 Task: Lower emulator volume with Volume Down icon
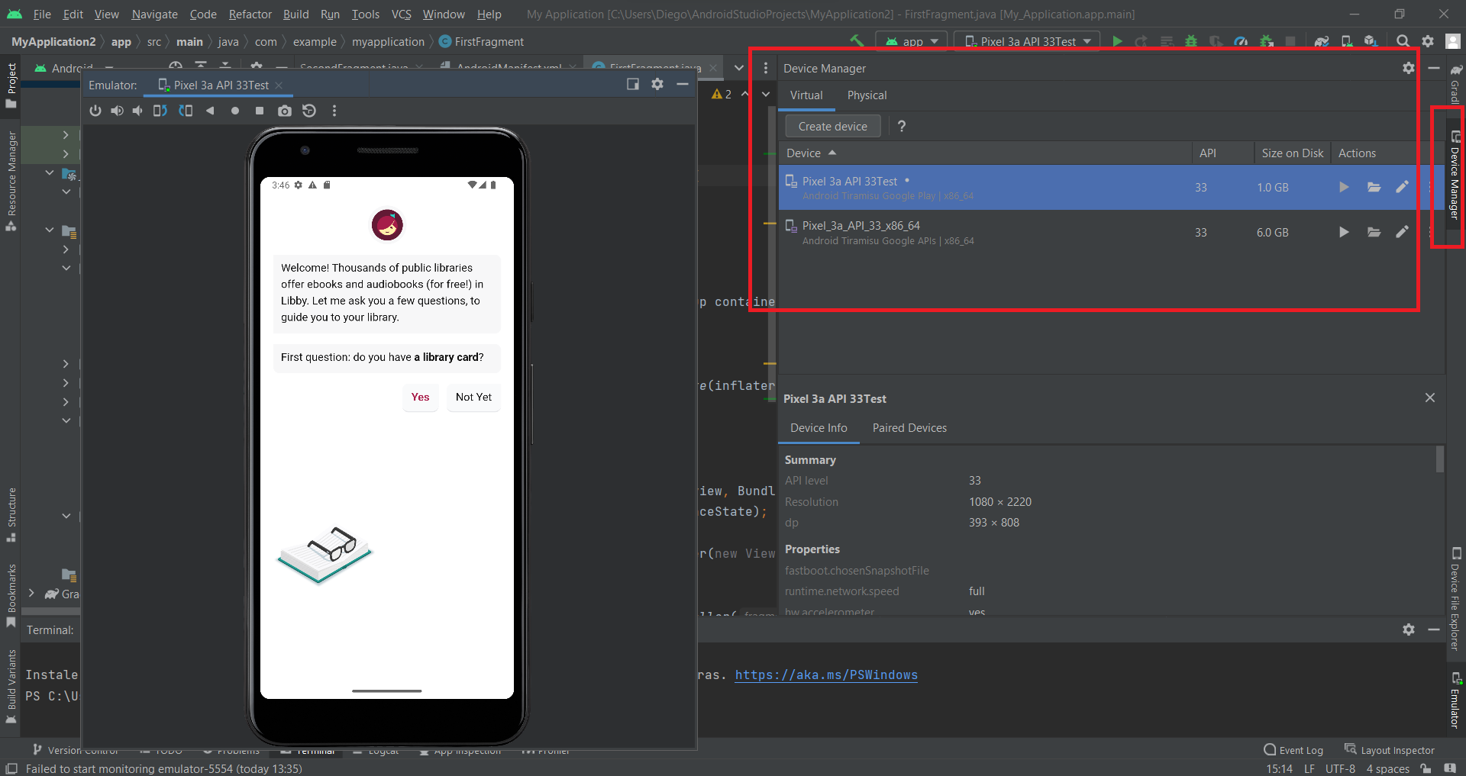coord(137,111)
